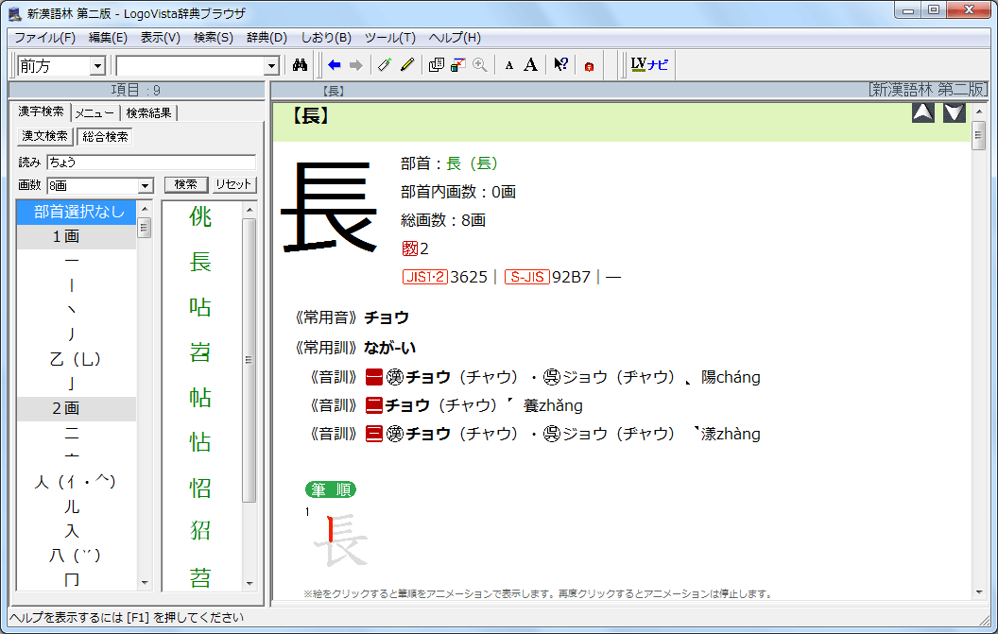Toggle the 漢文検索 search mode
Image resolution: width=998 pixels, height=634 pixels.
pos(44,137)
